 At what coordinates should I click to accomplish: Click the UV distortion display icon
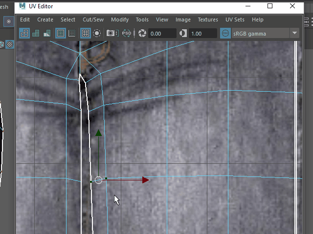[x=47, y=33]
